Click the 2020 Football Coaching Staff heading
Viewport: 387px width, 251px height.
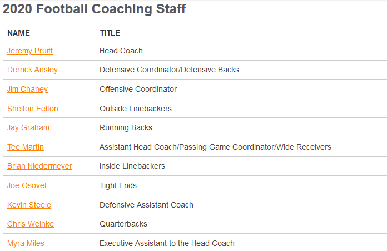pos(95,9)
